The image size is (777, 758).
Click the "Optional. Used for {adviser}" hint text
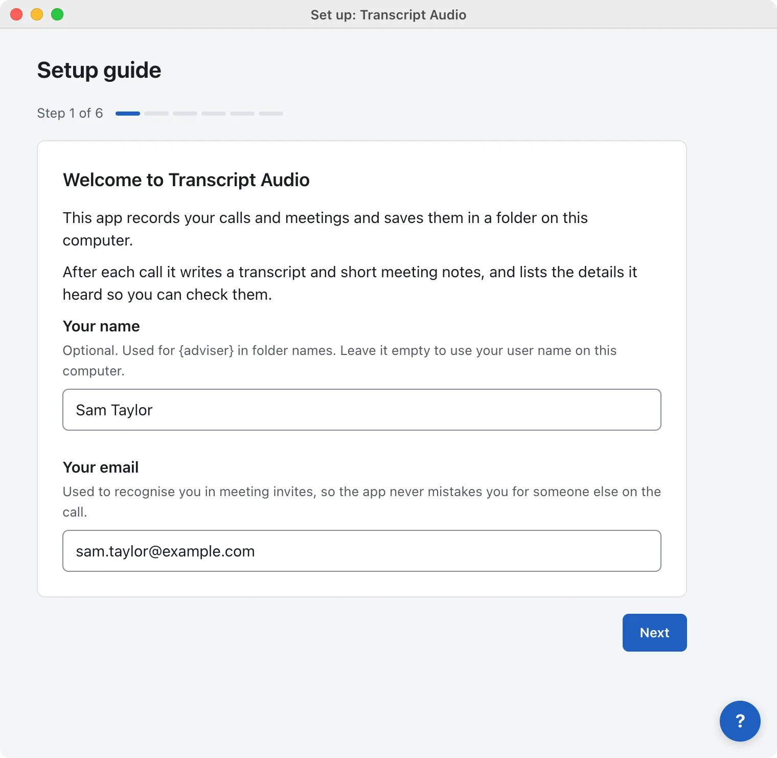click(339, 361)
